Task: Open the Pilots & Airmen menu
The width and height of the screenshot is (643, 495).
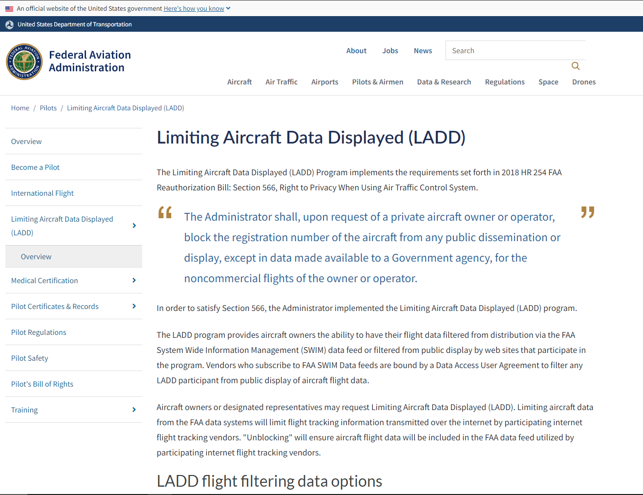Action: [378, 82]
